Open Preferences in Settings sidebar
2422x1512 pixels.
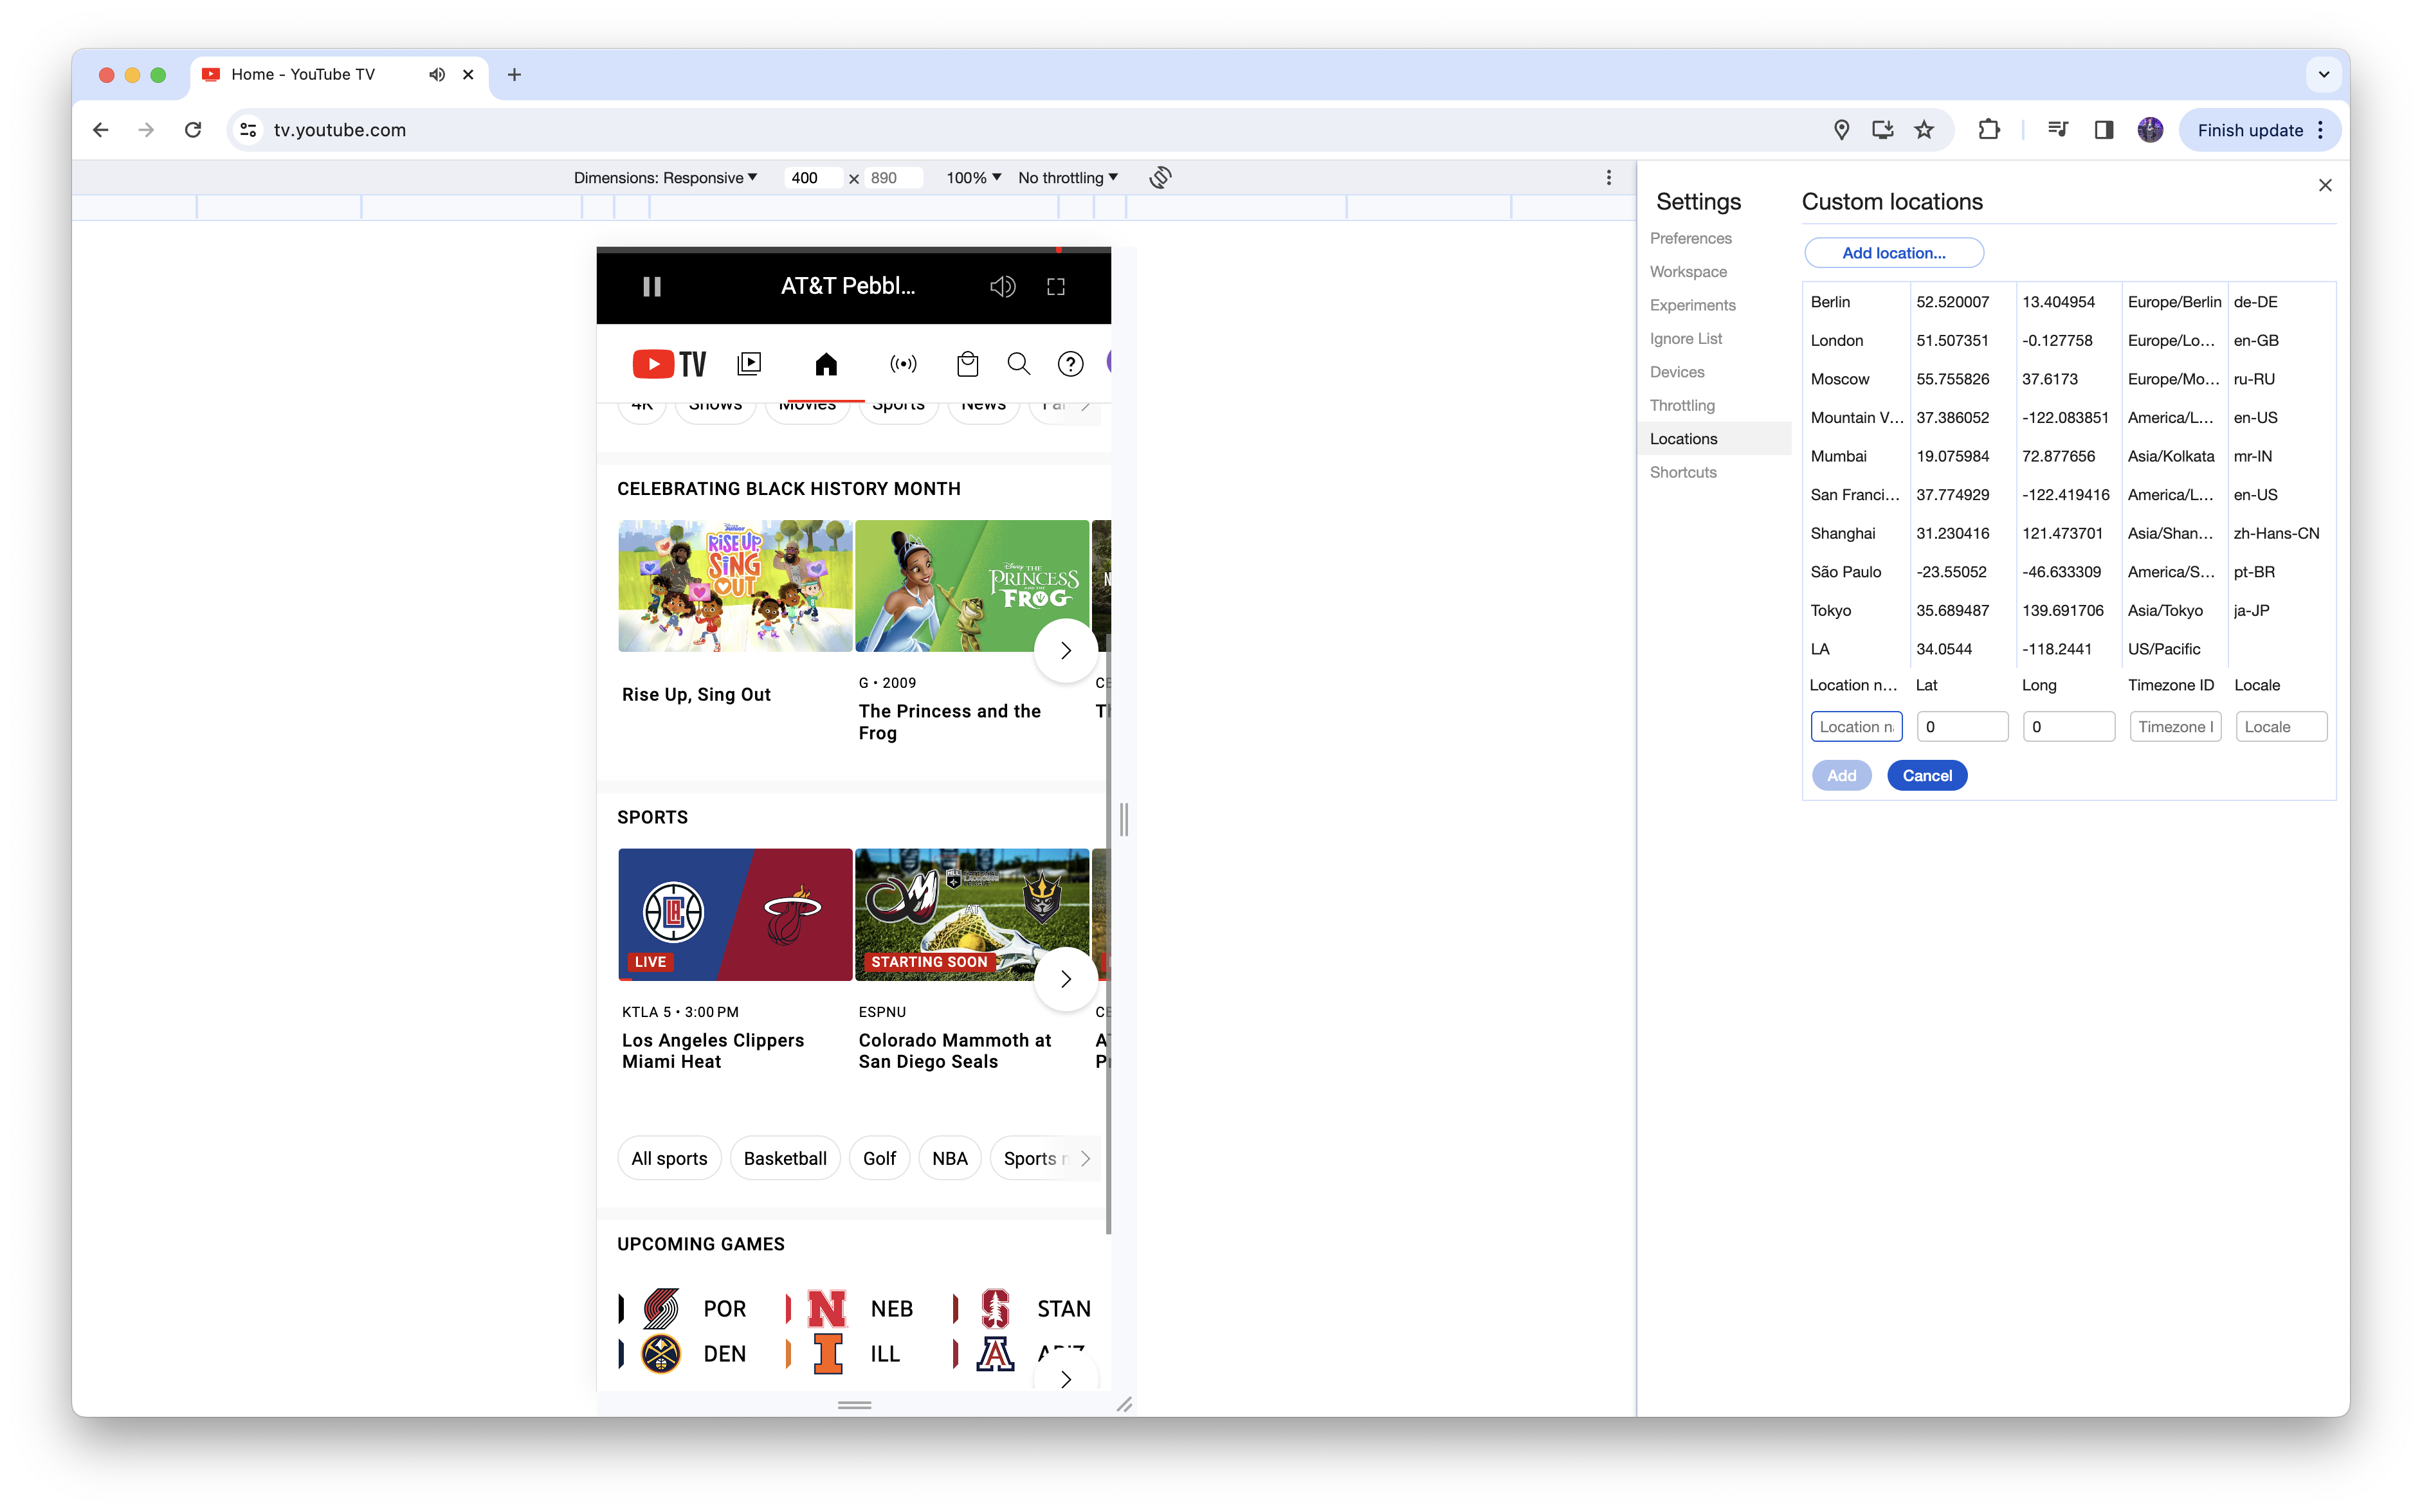[1689, 238]
